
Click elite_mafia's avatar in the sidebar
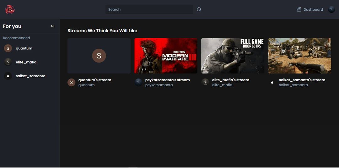(x=8, y=62)
